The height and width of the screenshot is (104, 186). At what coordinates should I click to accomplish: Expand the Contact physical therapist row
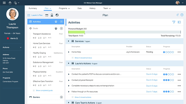[69, 80]
